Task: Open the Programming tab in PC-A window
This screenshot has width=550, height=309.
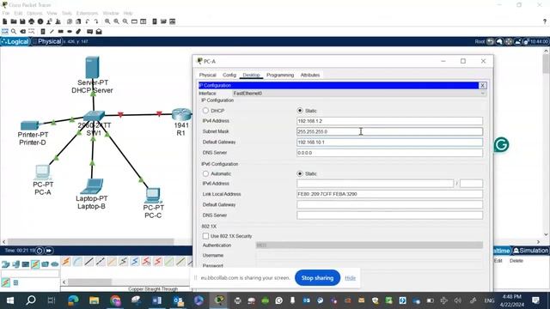Action: tap(280, 75)
